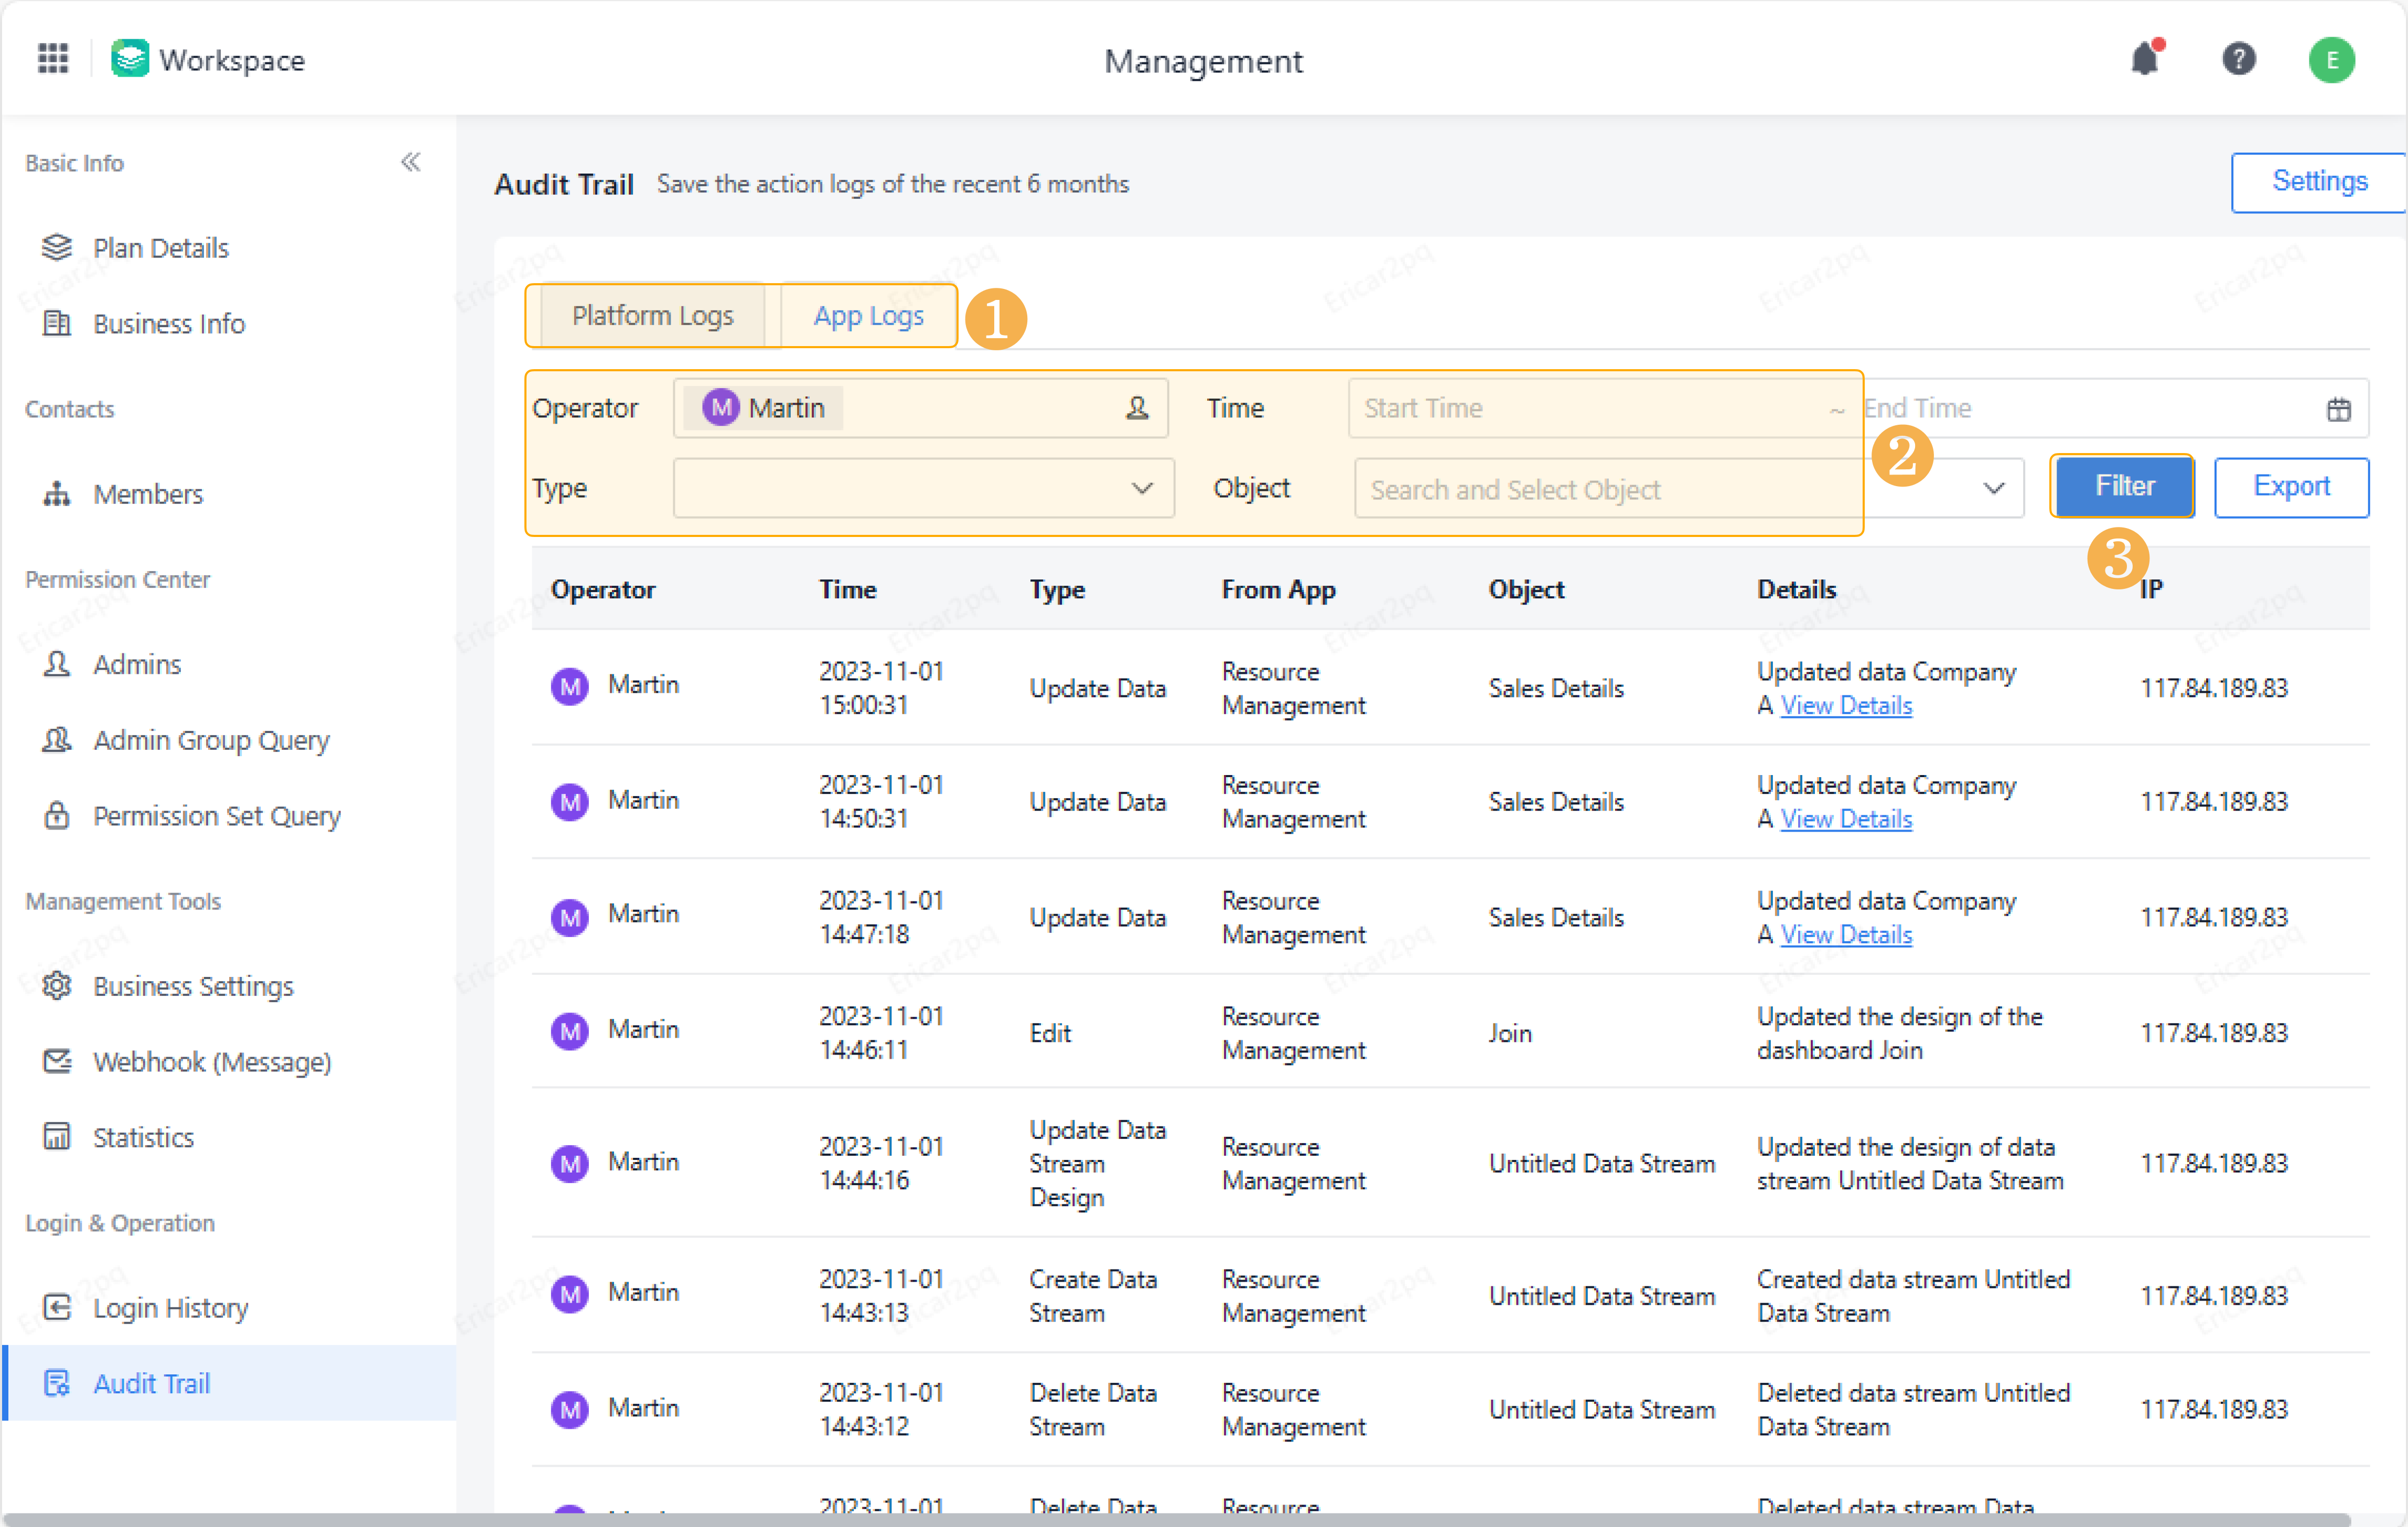Click the notification bell icon
The width and height of the screenshot is (2408, 1527).
pyautogui.click(x=2144, y=59)
